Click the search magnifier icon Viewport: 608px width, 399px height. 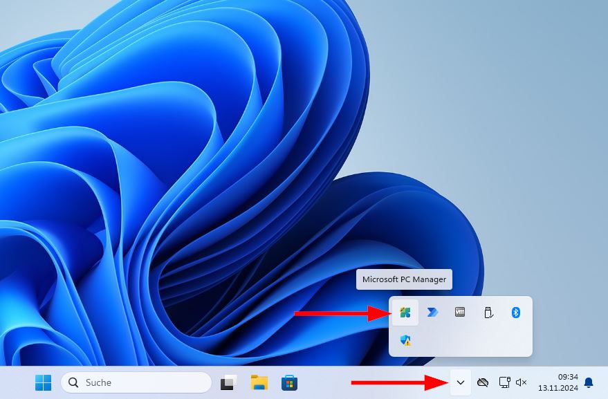click(x=73, y=382)
